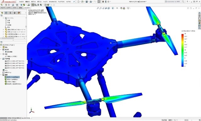This screenshot has height=121, width=201.
Task: Select the von Mises stress result plot
Action: coord(12,77)
